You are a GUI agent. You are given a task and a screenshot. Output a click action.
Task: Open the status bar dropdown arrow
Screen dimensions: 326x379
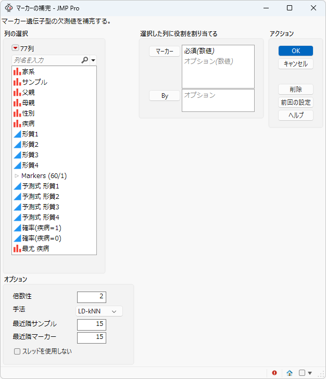click(x=310, y=373)
